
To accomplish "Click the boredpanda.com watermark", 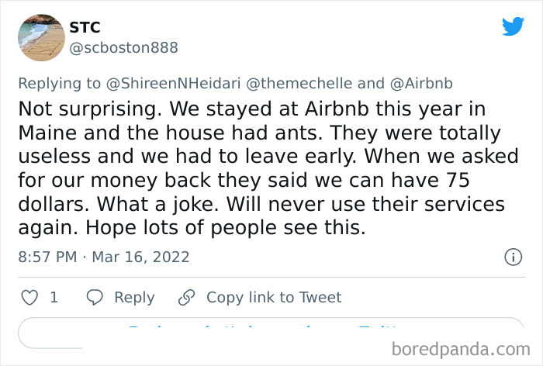I will (464, 348).
